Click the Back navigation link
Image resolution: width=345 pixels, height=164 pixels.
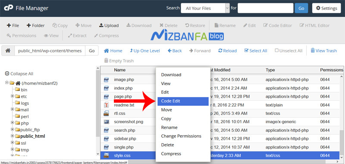(175, 51)
